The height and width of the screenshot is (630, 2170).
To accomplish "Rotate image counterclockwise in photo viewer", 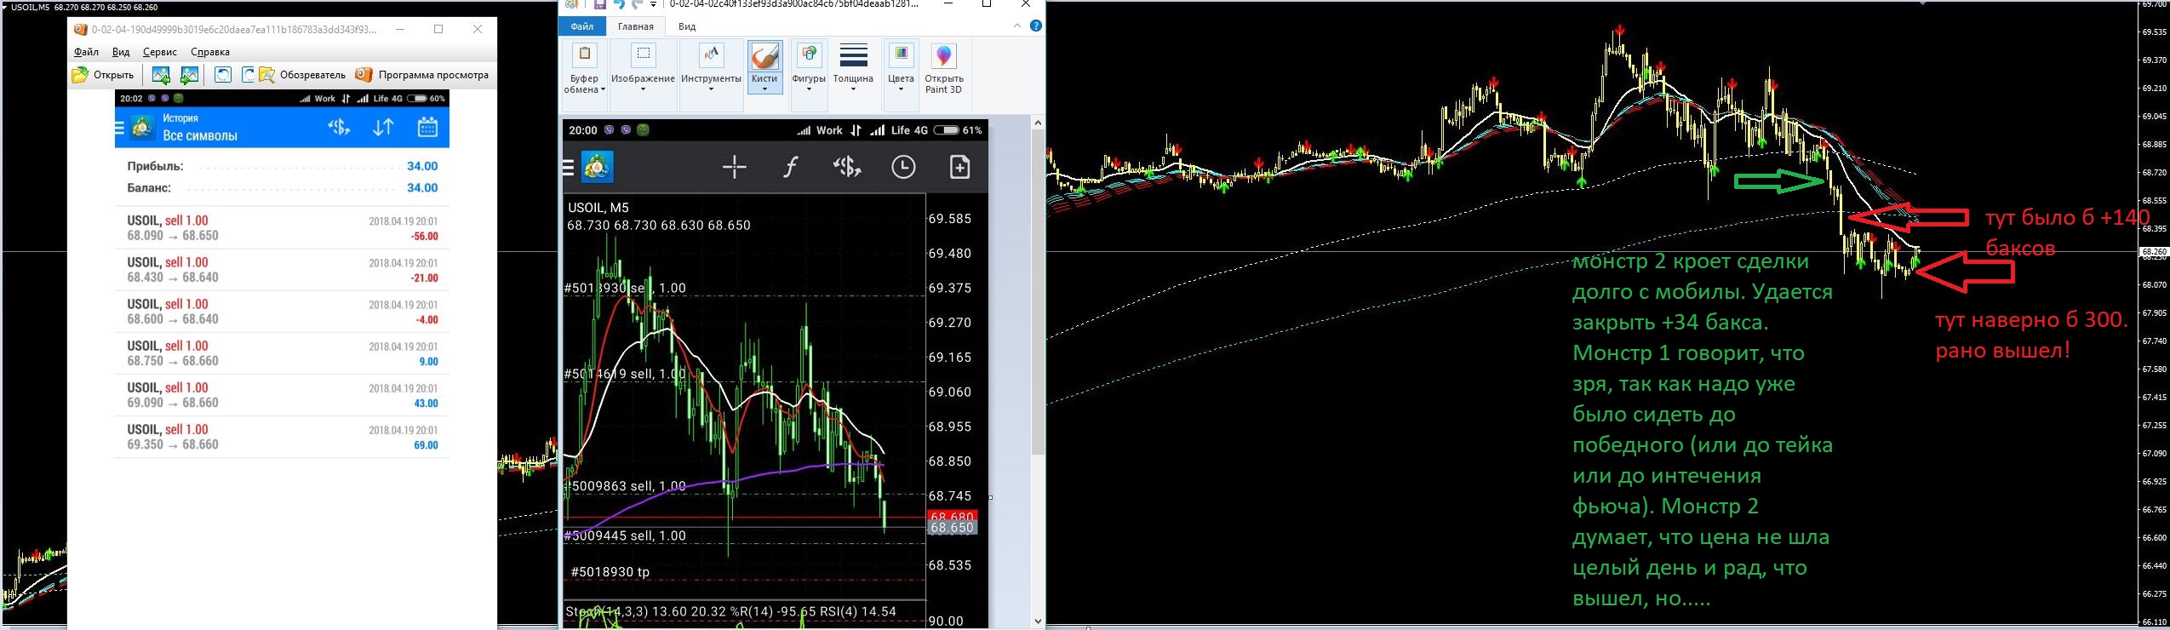I will [x=222, y=75].
